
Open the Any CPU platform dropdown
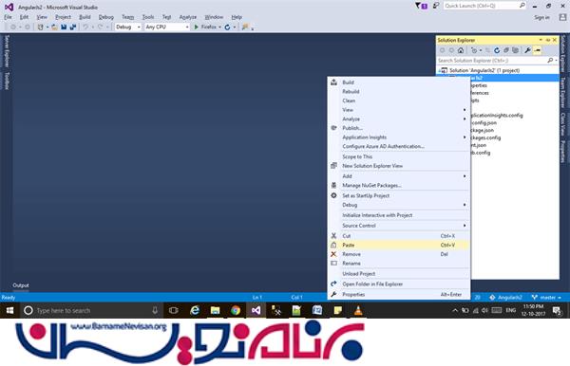[x=167, y=27]
